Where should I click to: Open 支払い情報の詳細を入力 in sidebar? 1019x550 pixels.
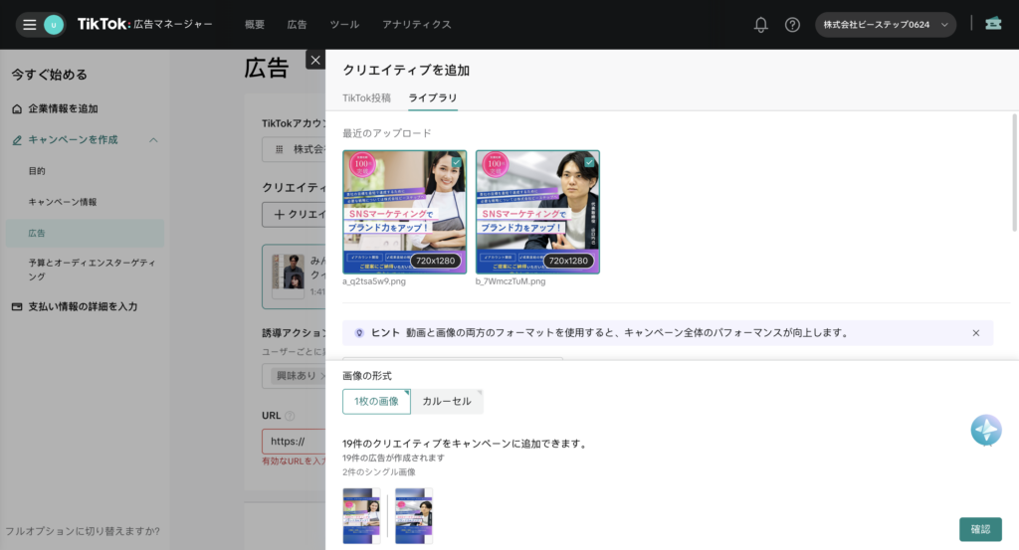point(83,306)
